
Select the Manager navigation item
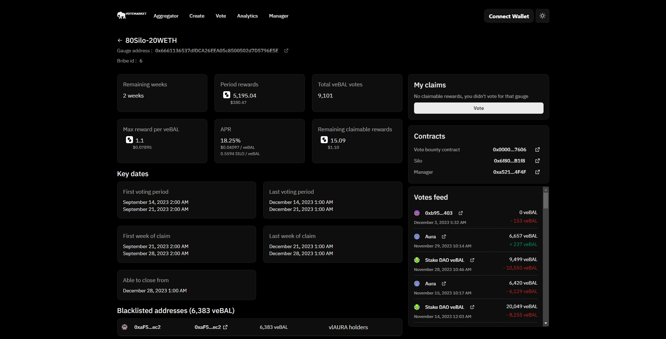(x=279, y=16)
